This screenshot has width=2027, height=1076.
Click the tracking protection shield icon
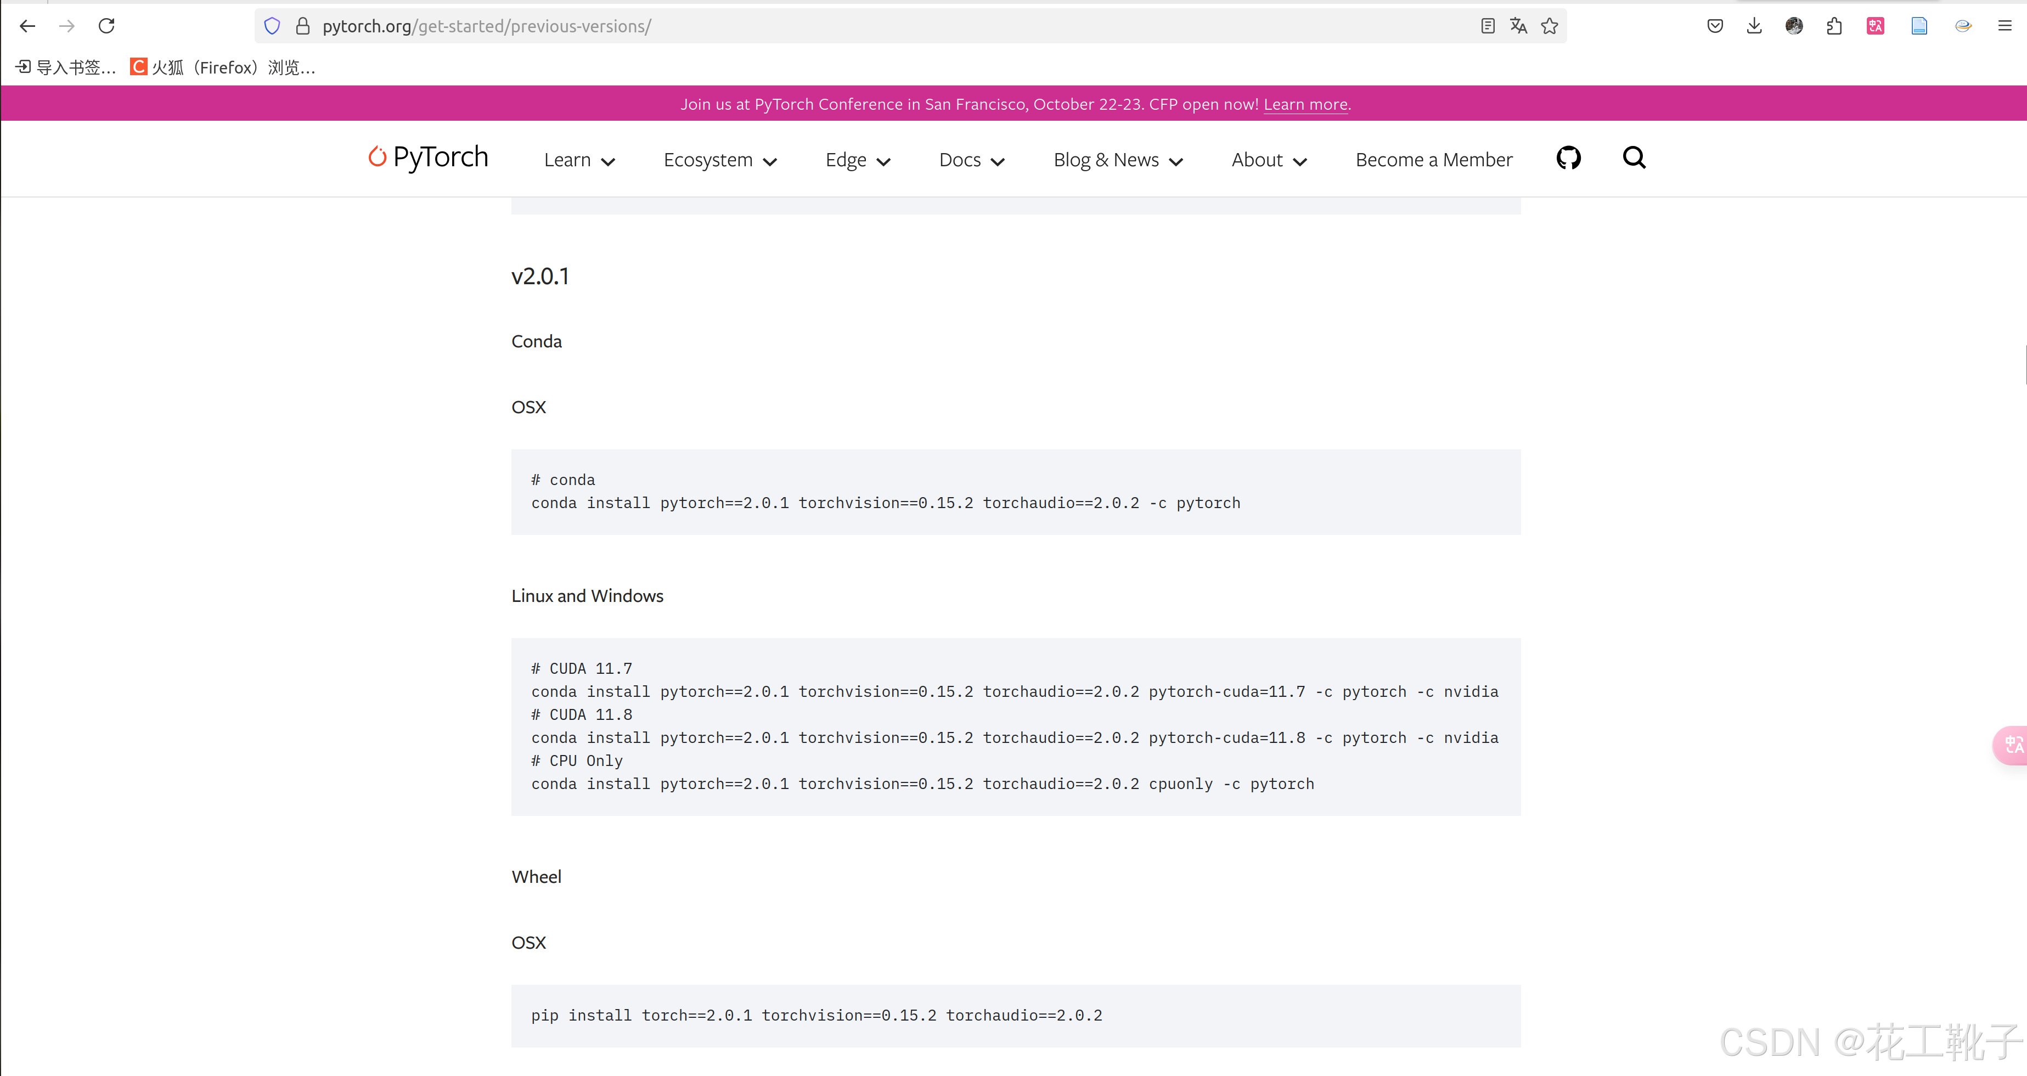272,26
